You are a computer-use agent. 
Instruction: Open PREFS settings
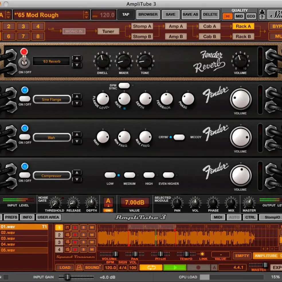[11, 217]
